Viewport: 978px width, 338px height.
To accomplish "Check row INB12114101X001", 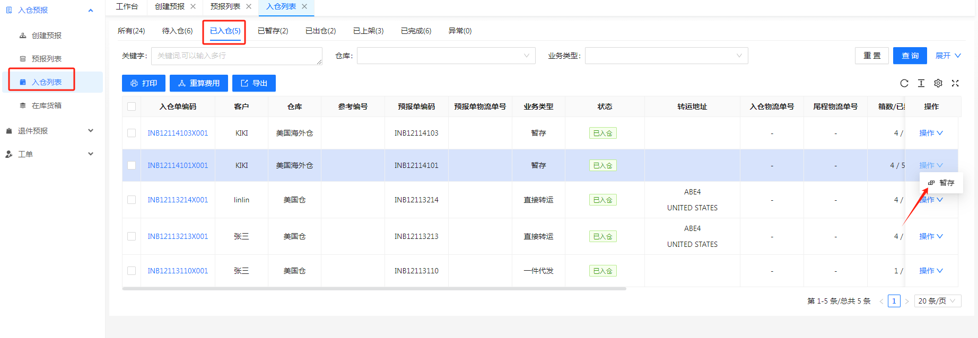I will coord(132,165).
